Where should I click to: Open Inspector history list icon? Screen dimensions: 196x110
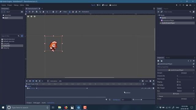coord(194,61)
